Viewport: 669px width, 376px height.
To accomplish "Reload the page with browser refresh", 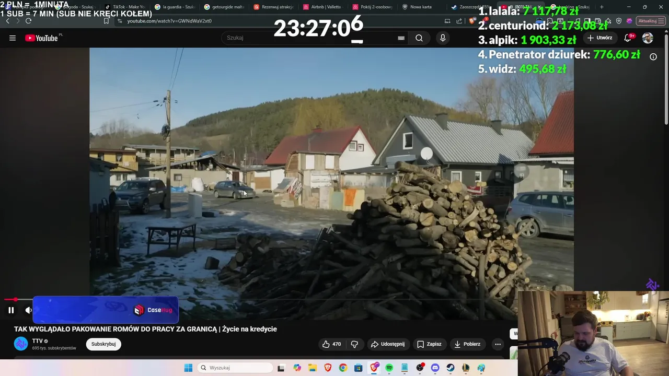I will (x=28, y=21).
